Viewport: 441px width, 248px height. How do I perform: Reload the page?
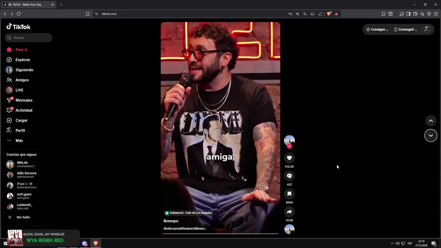[x=19, y=14]
